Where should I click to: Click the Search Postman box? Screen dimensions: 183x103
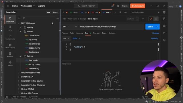[x=86, y=6]
